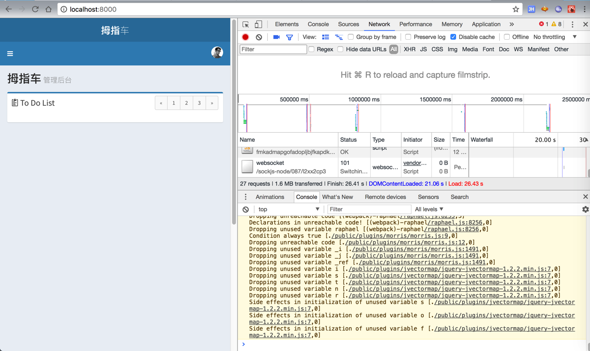The image size is (590, 351).
Task: Open the top context selector dropdown
Action: coord(289,209)
